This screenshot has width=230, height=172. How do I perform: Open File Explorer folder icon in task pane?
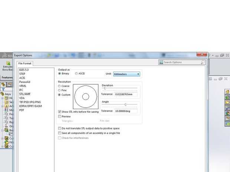point(227,102)
